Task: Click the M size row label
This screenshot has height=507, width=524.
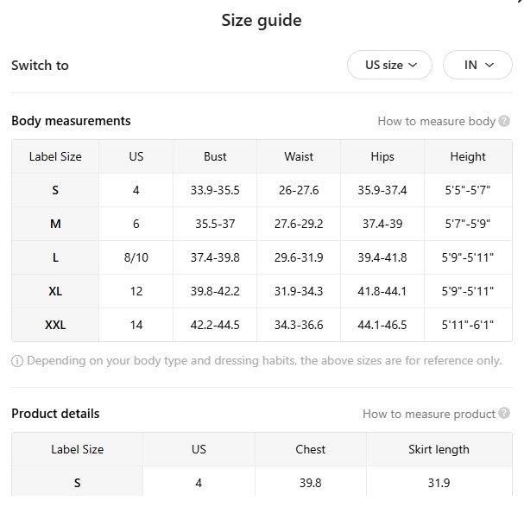Action: 55,224
